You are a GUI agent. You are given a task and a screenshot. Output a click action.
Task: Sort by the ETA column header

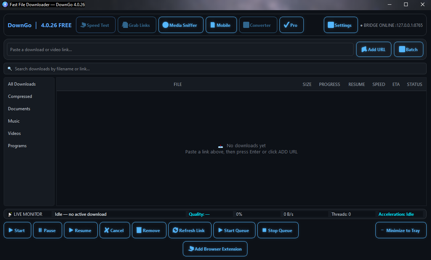pyautogui.click(x=396, y=84)
